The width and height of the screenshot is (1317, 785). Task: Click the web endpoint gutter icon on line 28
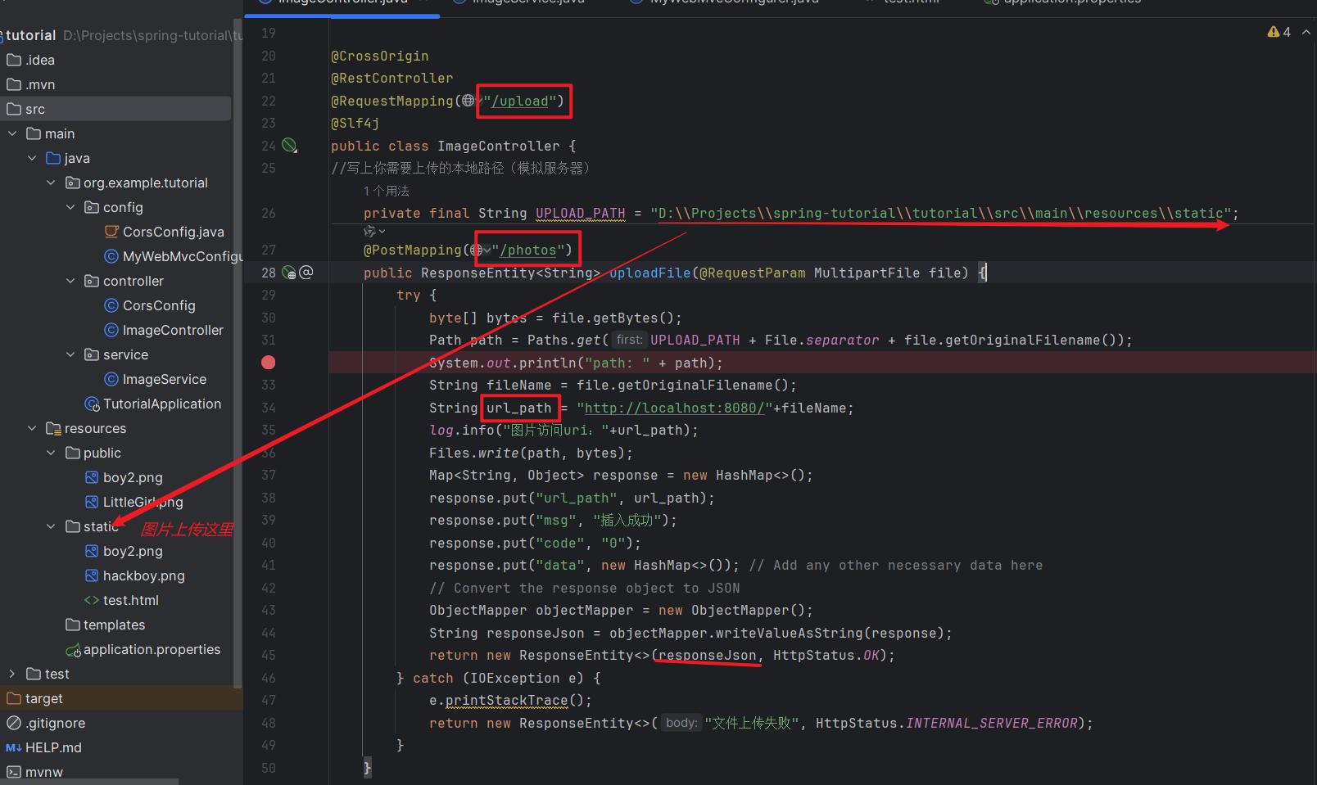pos(288,273)
